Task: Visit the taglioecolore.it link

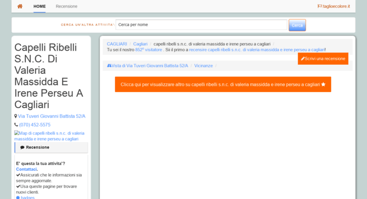Action: pyautogui.click(x=336, y=6)
